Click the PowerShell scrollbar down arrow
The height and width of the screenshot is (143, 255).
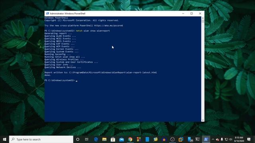203,120
